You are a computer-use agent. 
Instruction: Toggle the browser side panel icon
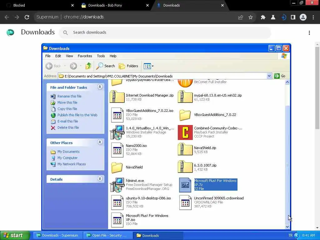[293, 17]
